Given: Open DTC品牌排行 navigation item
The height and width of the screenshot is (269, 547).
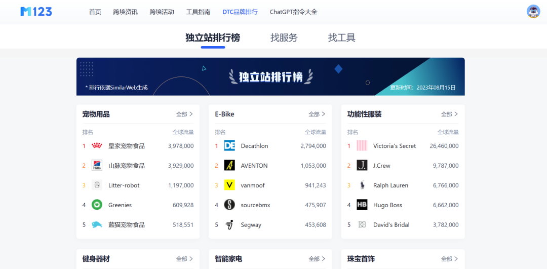Looking at the screenshot, I should point(240,12).
